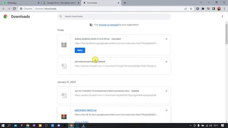Click the Chrome logo beside Downloads title
Image resolution: width=228 pixels, height=128 pixels.
pos(6,17)
